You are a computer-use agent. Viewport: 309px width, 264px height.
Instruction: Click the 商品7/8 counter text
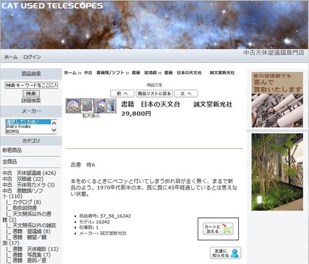pyautogui.click(x=154, y=85)
